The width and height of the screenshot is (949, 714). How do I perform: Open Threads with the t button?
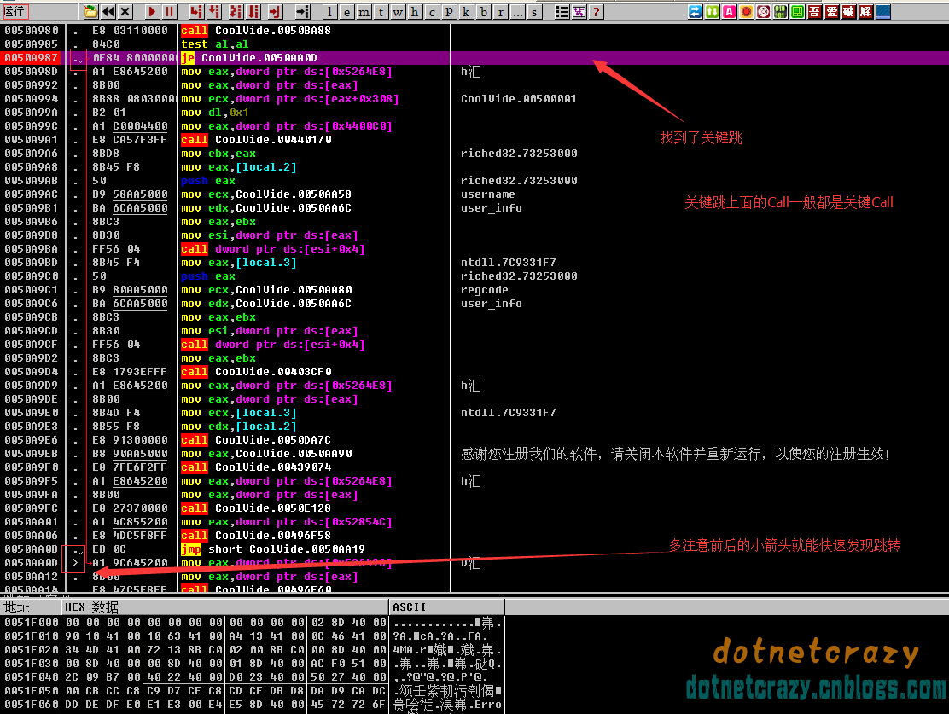381,11
